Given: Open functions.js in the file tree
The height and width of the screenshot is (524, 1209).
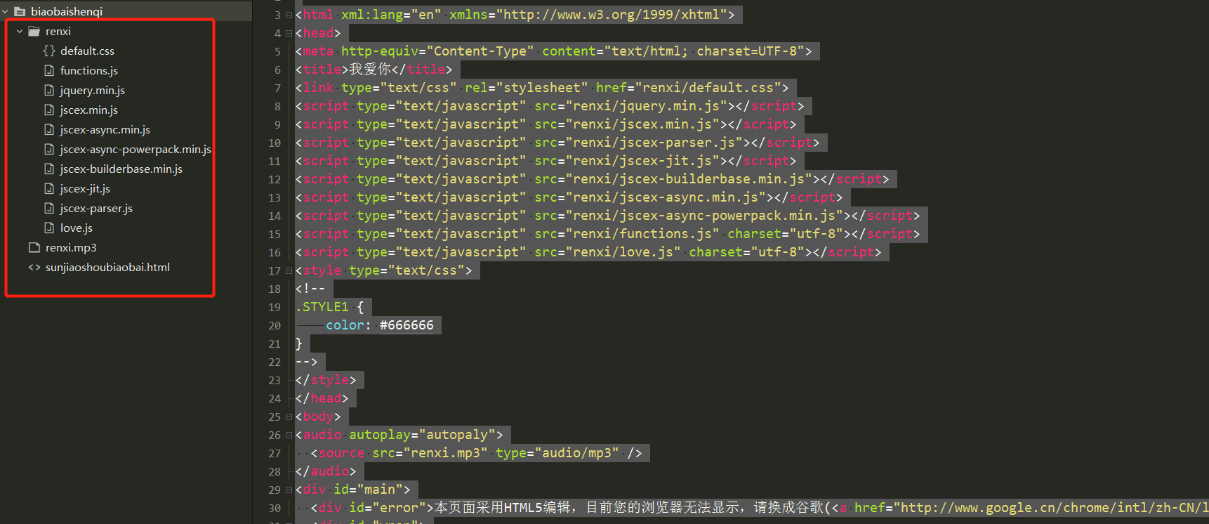Looking at the screenshot, I should point(89,71).
